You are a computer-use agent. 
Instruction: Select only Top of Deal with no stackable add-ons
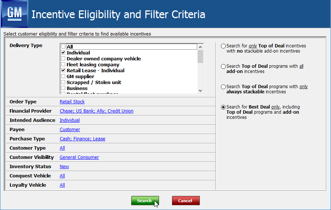click(x=223, y=46)
